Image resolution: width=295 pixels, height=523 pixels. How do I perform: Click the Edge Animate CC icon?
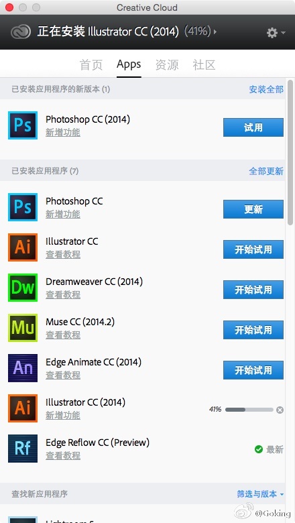[x=23, y=368]
